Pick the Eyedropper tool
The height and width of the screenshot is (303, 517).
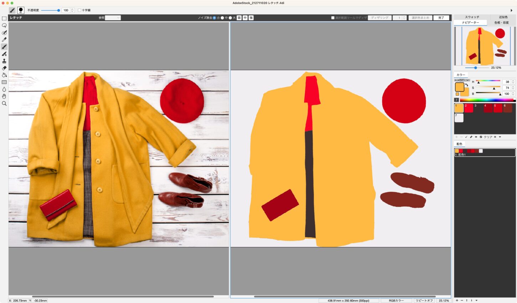pos(4,40)
